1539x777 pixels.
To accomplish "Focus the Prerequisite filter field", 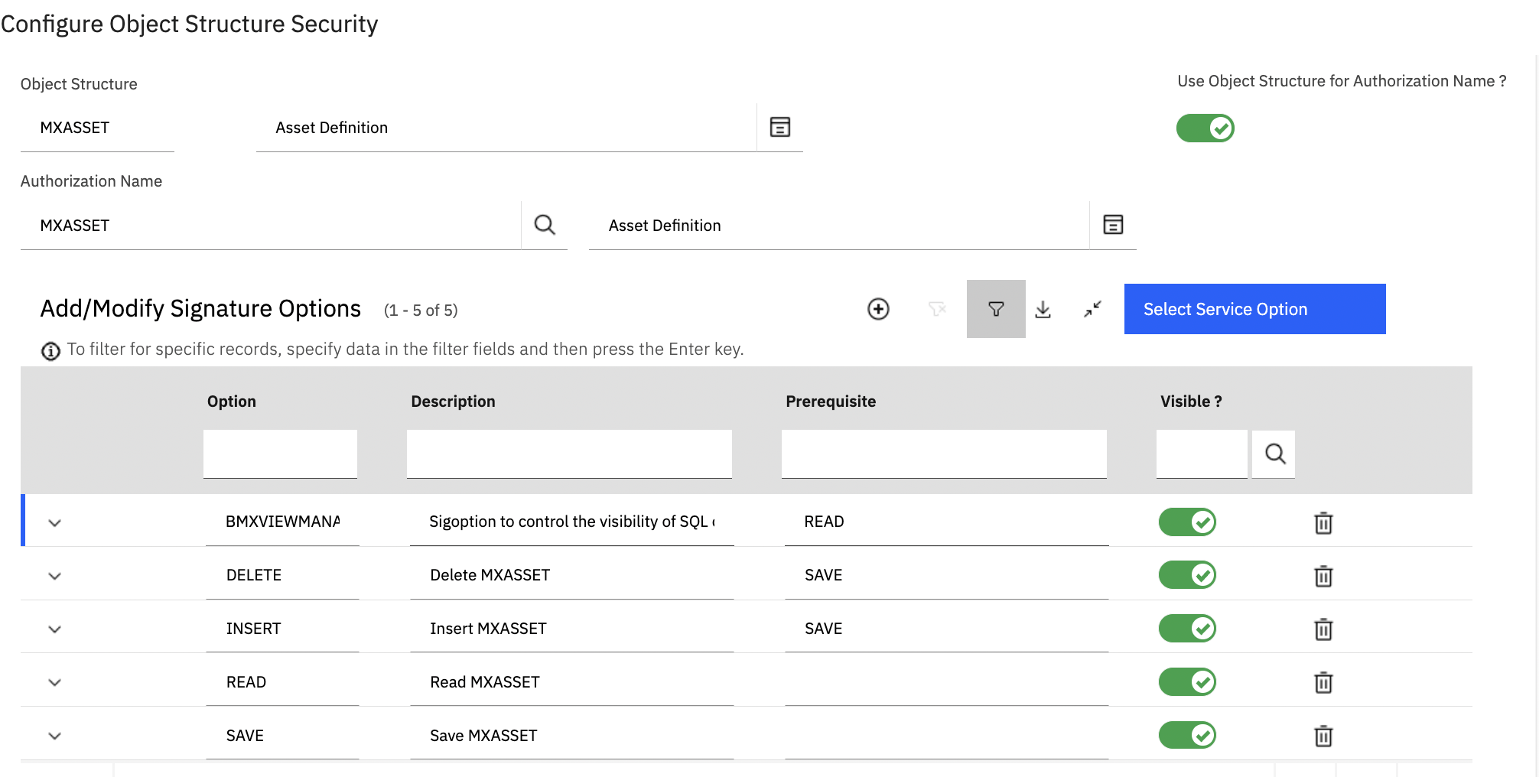I will (x=944, y=454).
